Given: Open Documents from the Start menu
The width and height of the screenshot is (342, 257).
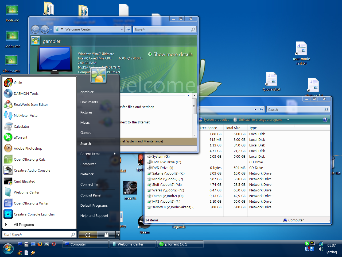Looking at the screenshot, I should pos(89,102).
